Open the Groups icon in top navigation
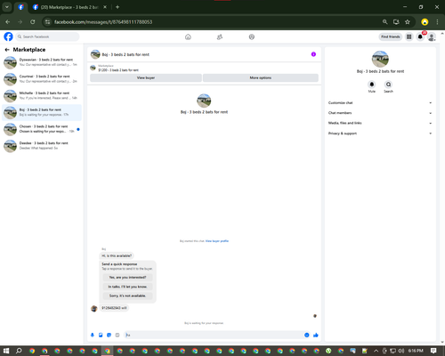 [252, 37]
